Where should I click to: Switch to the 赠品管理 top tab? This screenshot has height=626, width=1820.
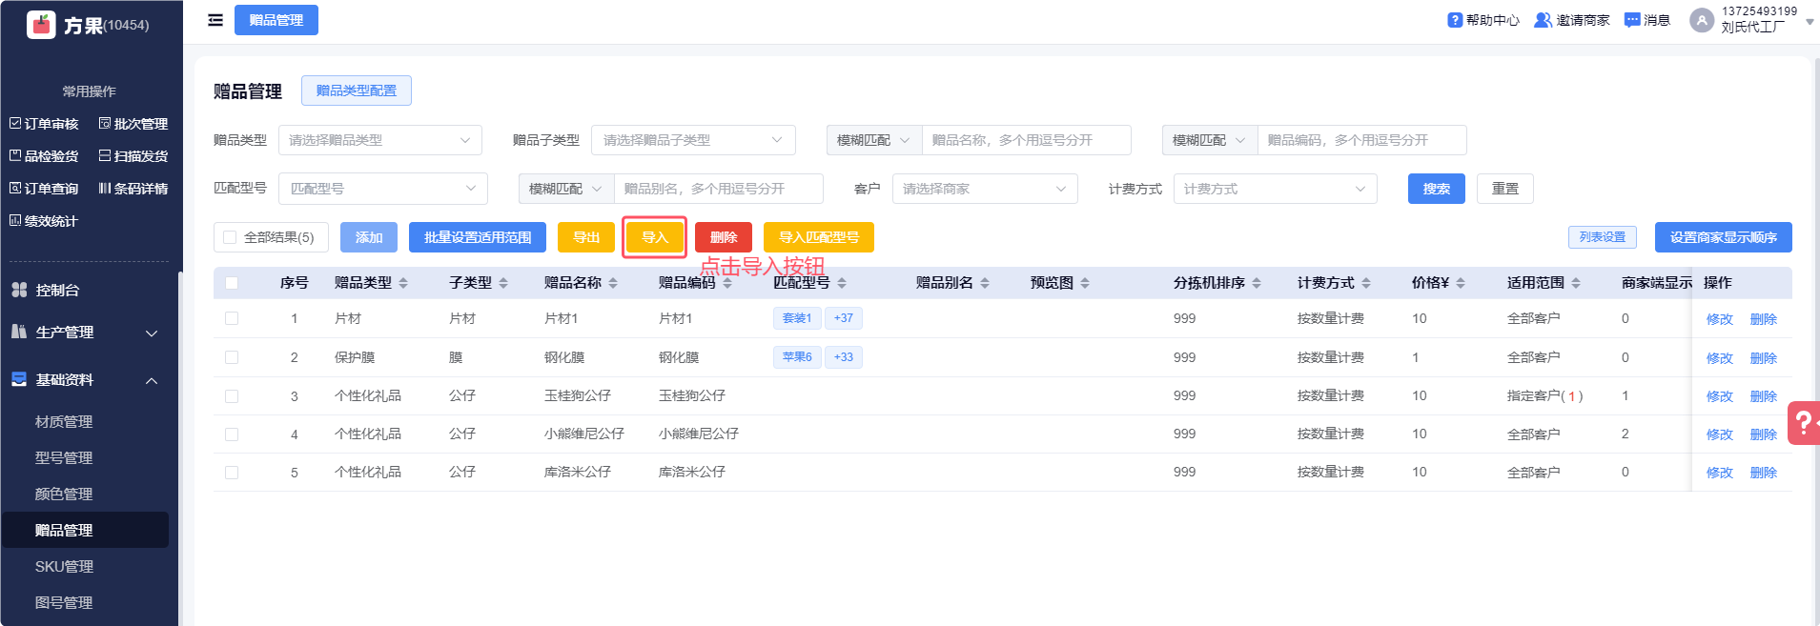pyautogui.click(x=276, y=20)
